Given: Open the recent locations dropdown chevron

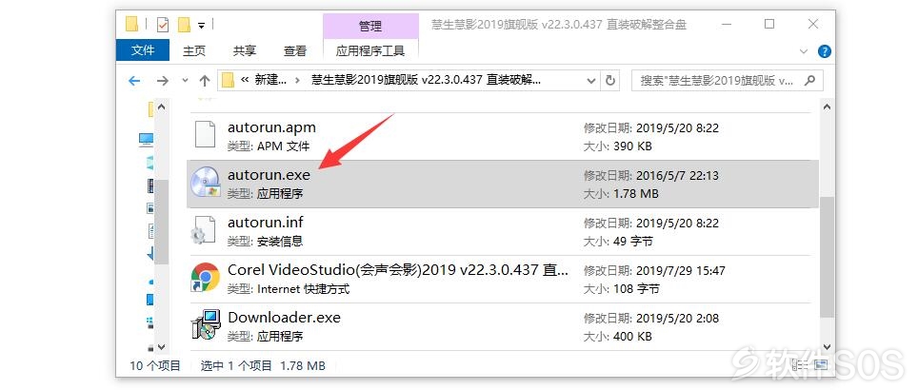Looking at the screenshot, I should click(x=185, y=81).
